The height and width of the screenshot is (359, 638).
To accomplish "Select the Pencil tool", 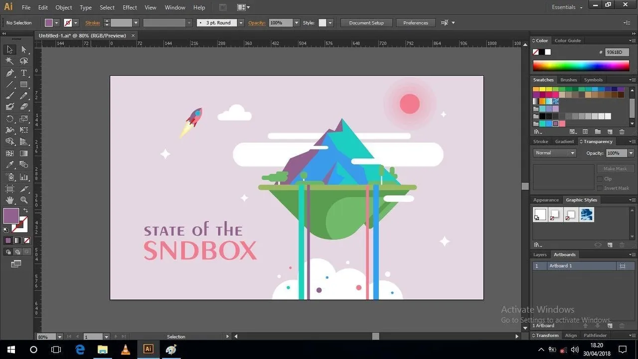I will (23, 96).
